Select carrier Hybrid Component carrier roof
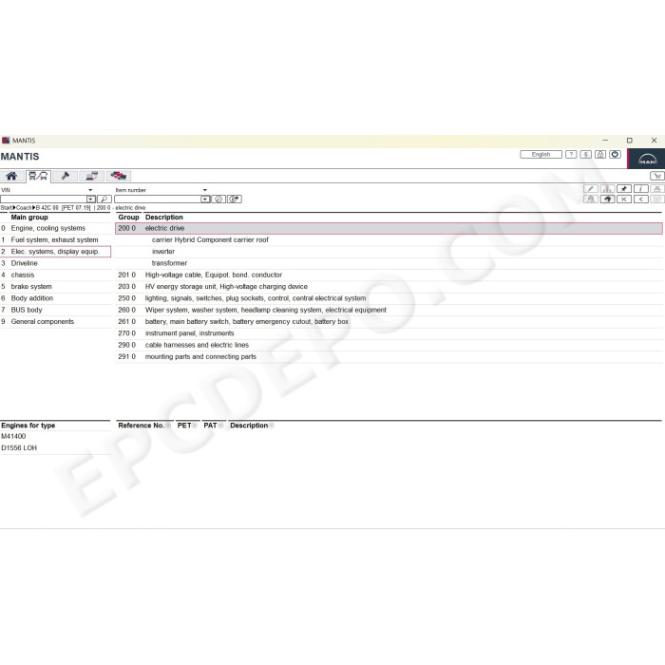 389,239
